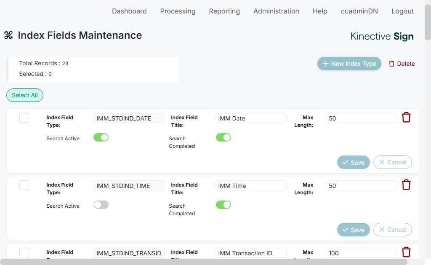This screenshot has width=431, height=265.
Task: Click the Index Fields Maintenance header icon
Action: (x=8, y=35)
